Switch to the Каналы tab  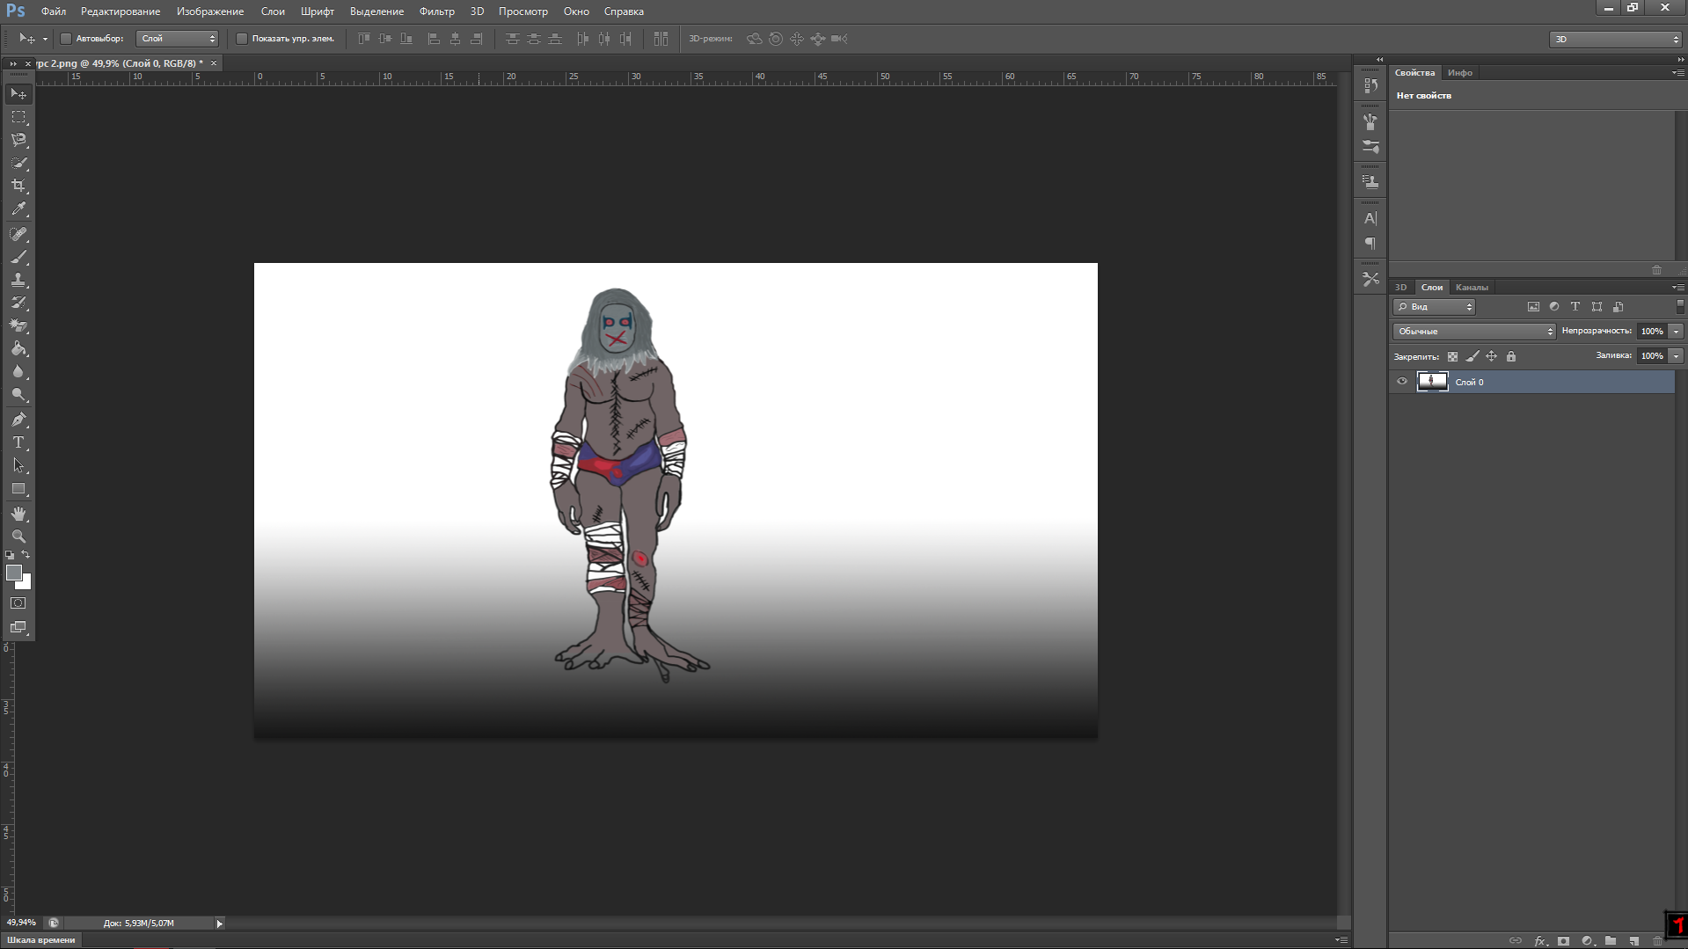coord(1472,288)
